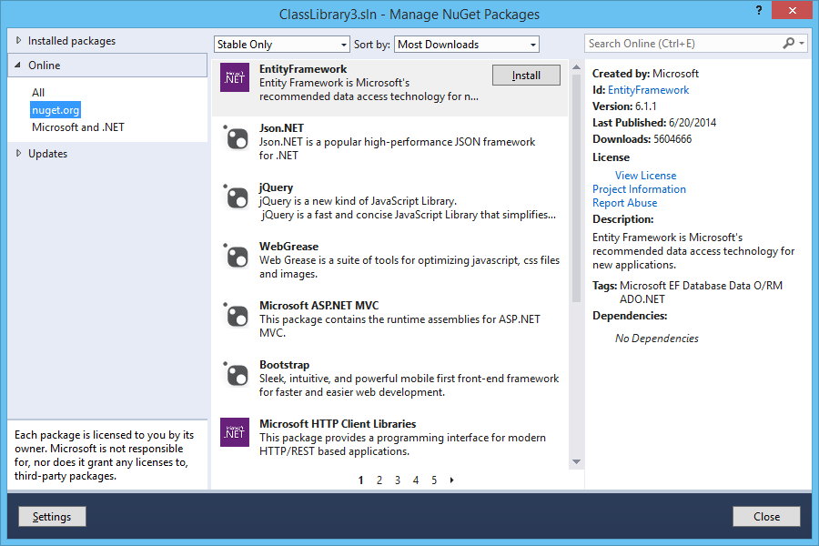The height and width of the screenshot is (546, 819).
Task: Click the Microsoft ASP.NET MVC icon
Action: click(237, 313)
